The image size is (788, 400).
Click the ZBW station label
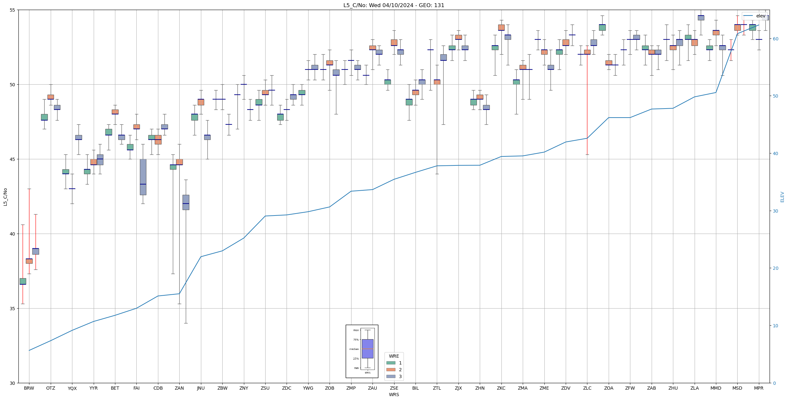coord(222,388)
